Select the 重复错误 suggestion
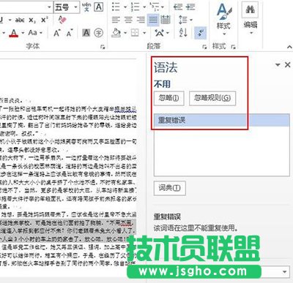 coord(221,120)
